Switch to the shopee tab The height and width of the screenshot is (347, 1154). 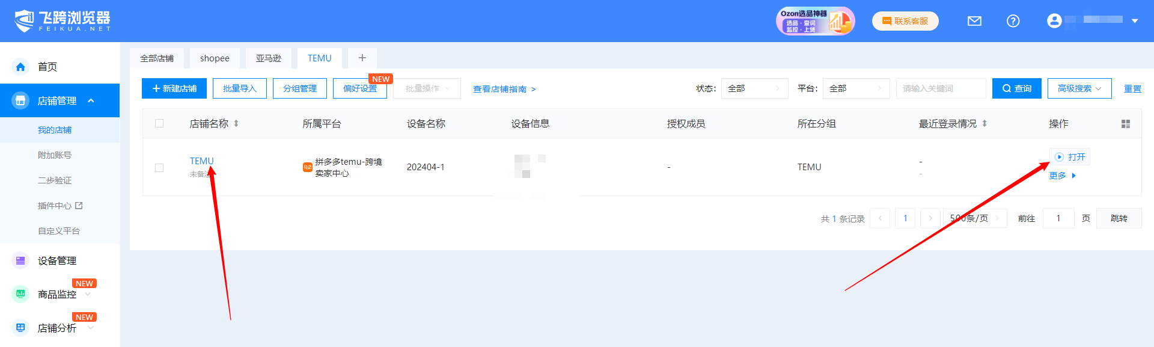coord(215,58)
